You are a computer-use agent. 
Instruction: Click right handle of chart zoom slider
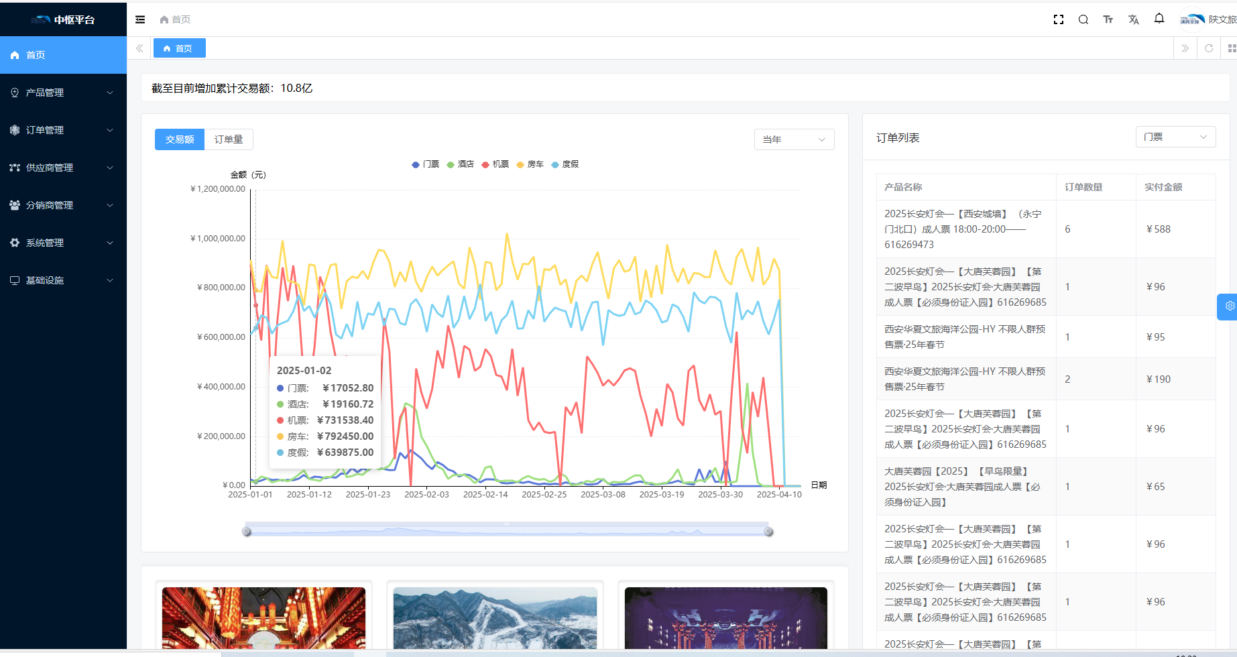[768, 532]
